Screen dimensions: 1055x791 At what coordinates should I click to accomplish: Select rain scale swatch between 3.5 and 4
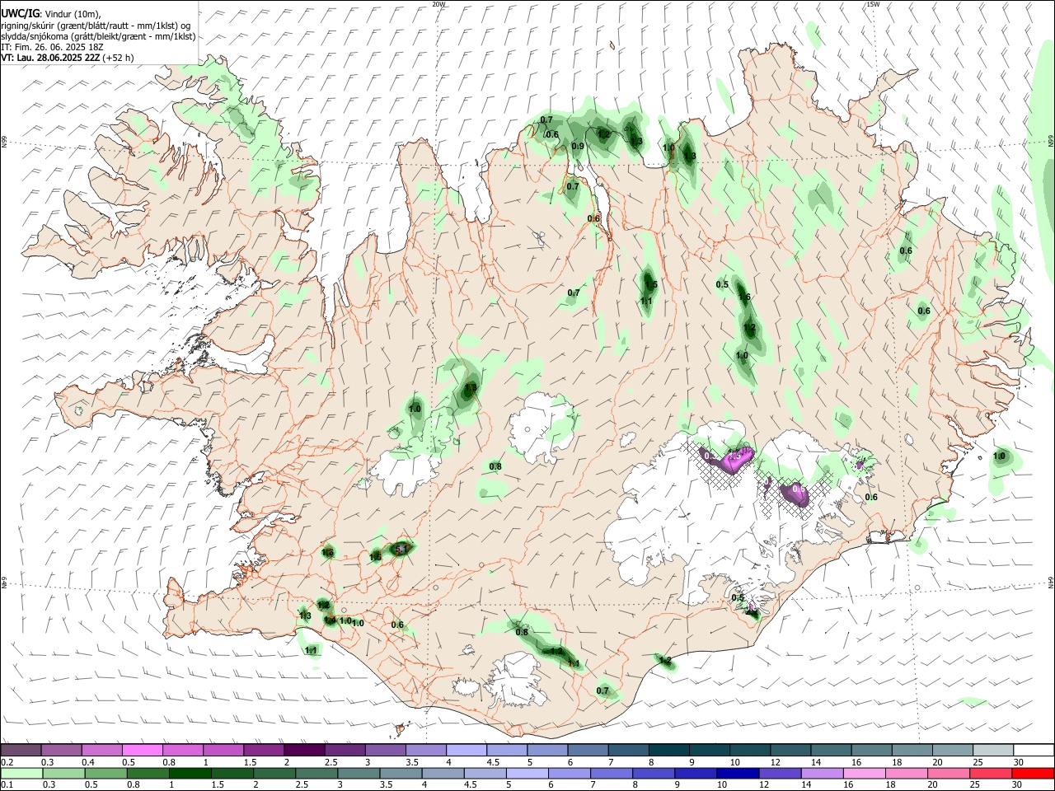tap(401, 774)
